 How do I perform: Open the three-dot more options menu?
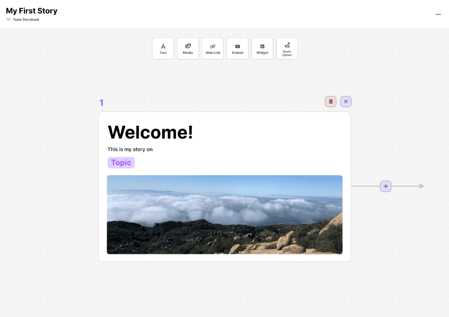pyautogui.click(x=438, y=14)
